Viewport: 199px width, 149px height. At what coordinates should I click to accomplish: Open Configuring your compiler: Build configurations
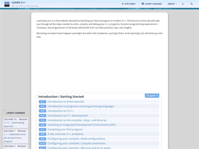[x=76, y=139]
